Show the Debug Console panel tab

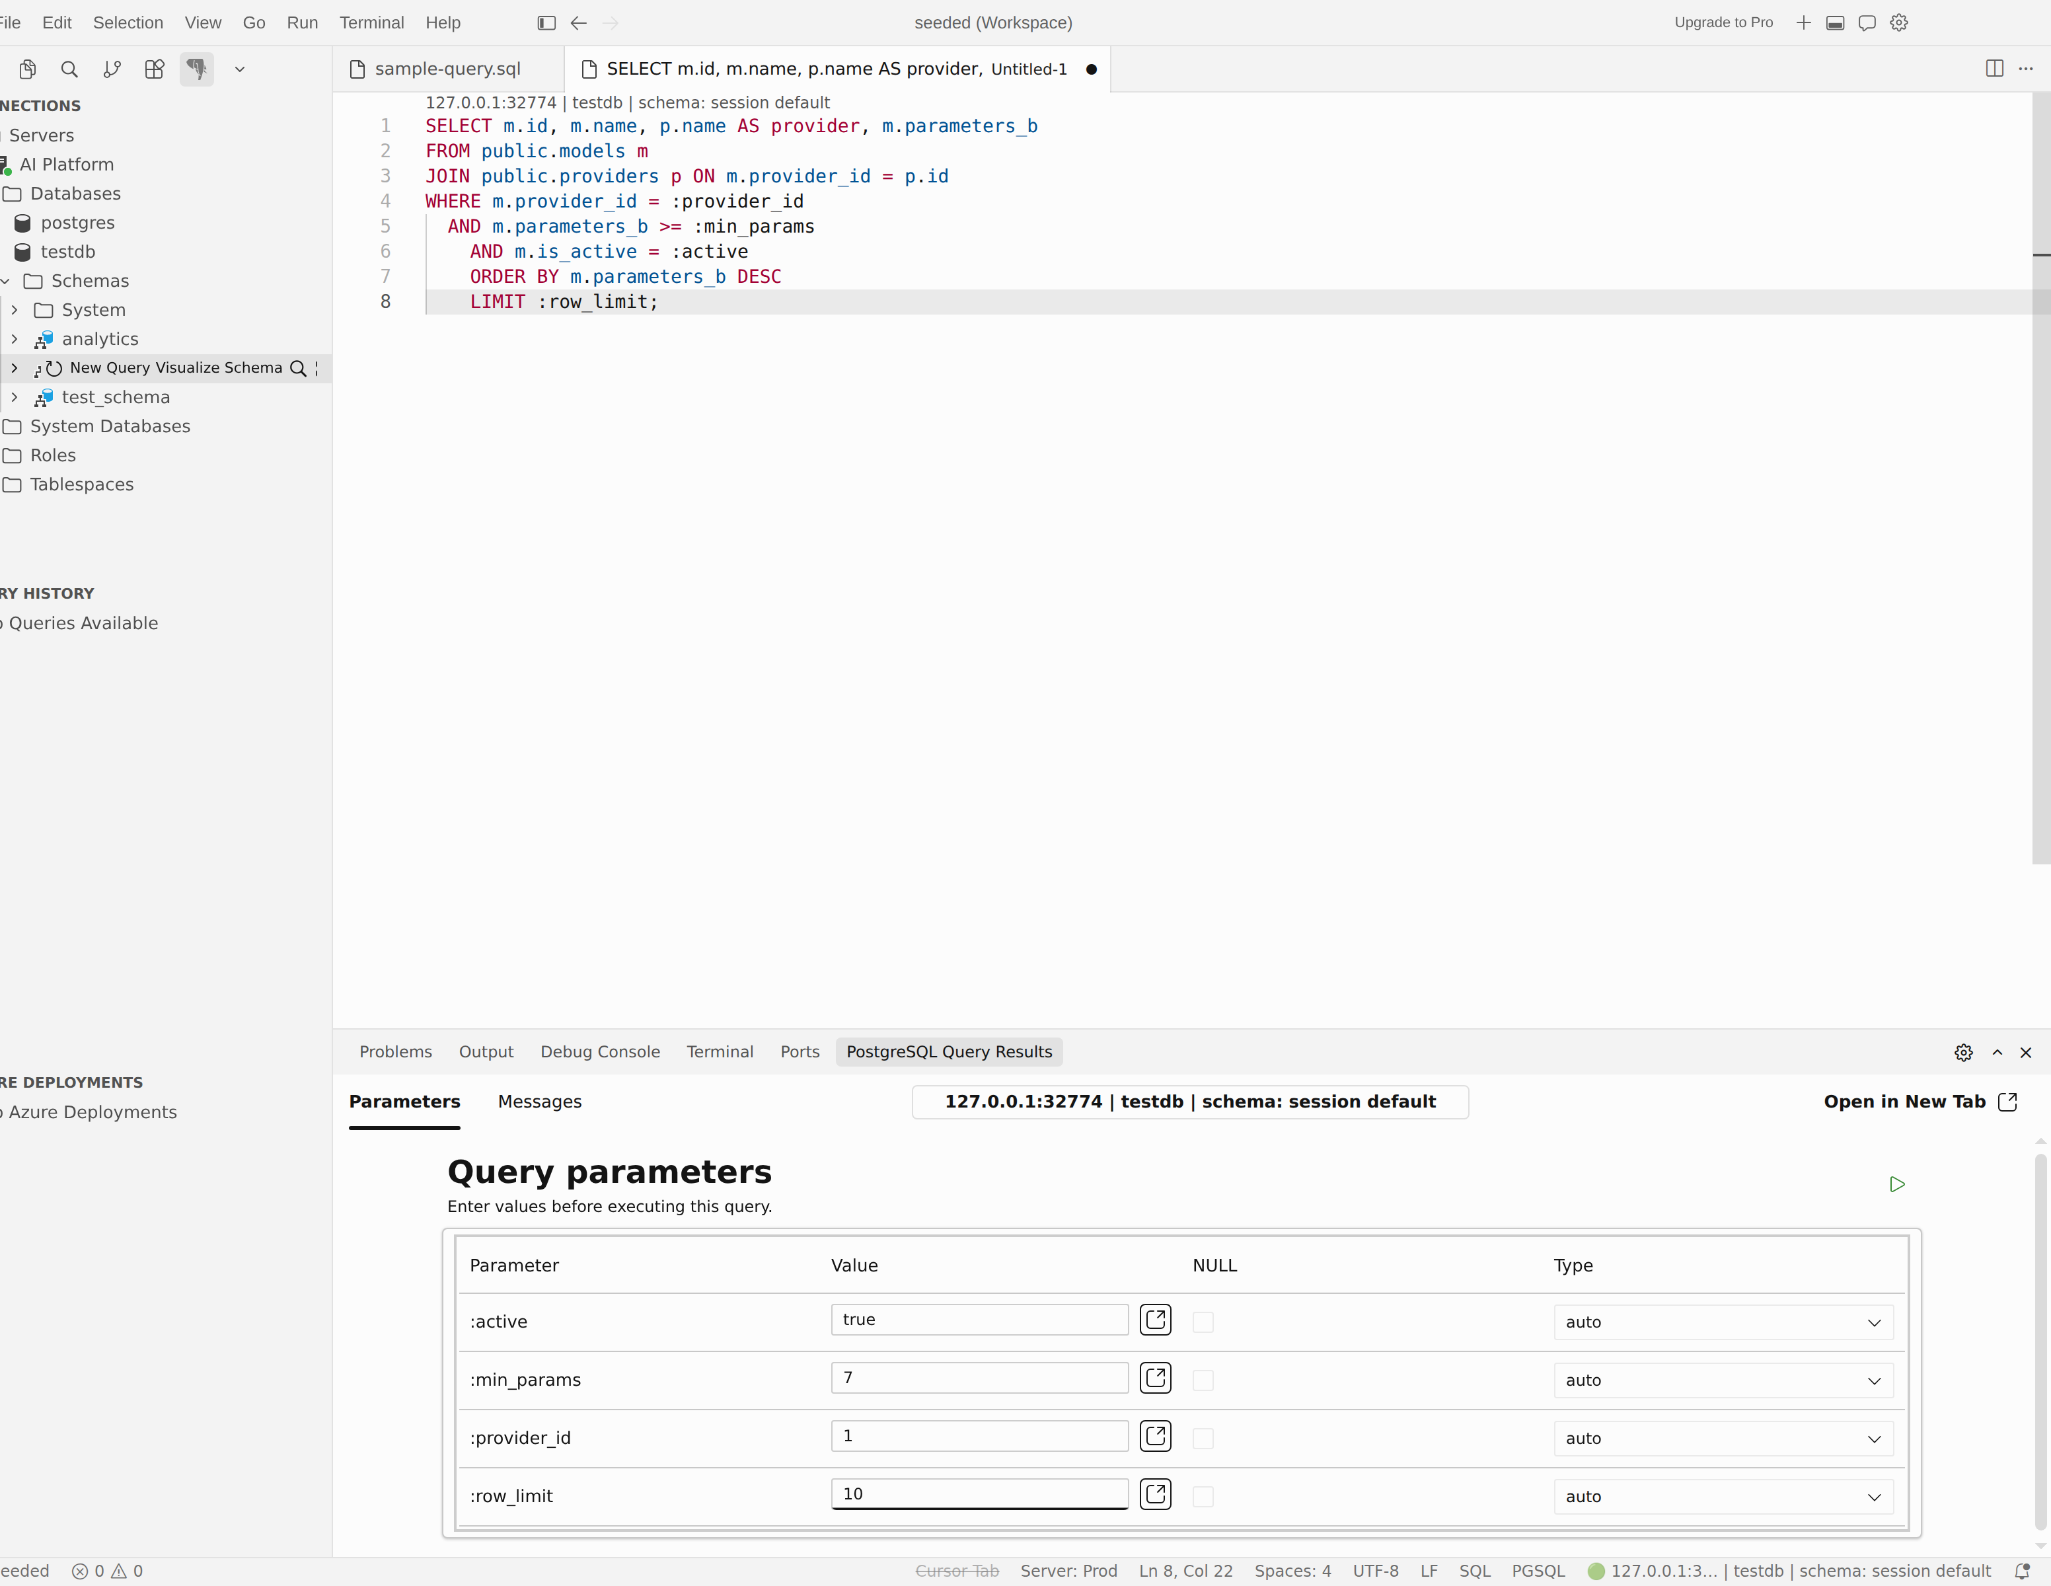click(x=600, y=1051)
